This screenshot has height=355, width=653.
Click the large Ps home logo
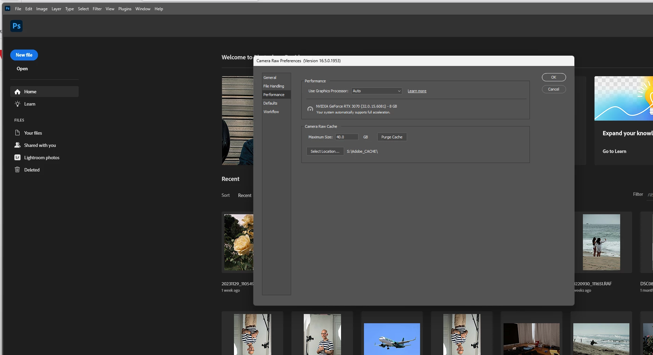coord(16,26)
